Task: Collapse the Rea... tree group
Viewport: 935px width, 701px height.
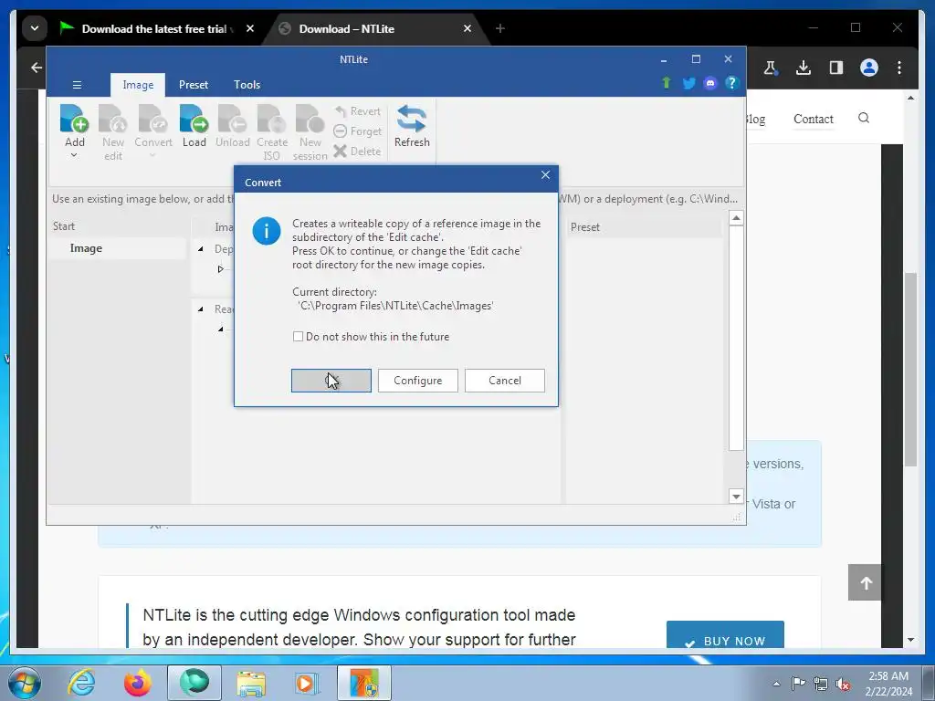Action: point(200,309)
